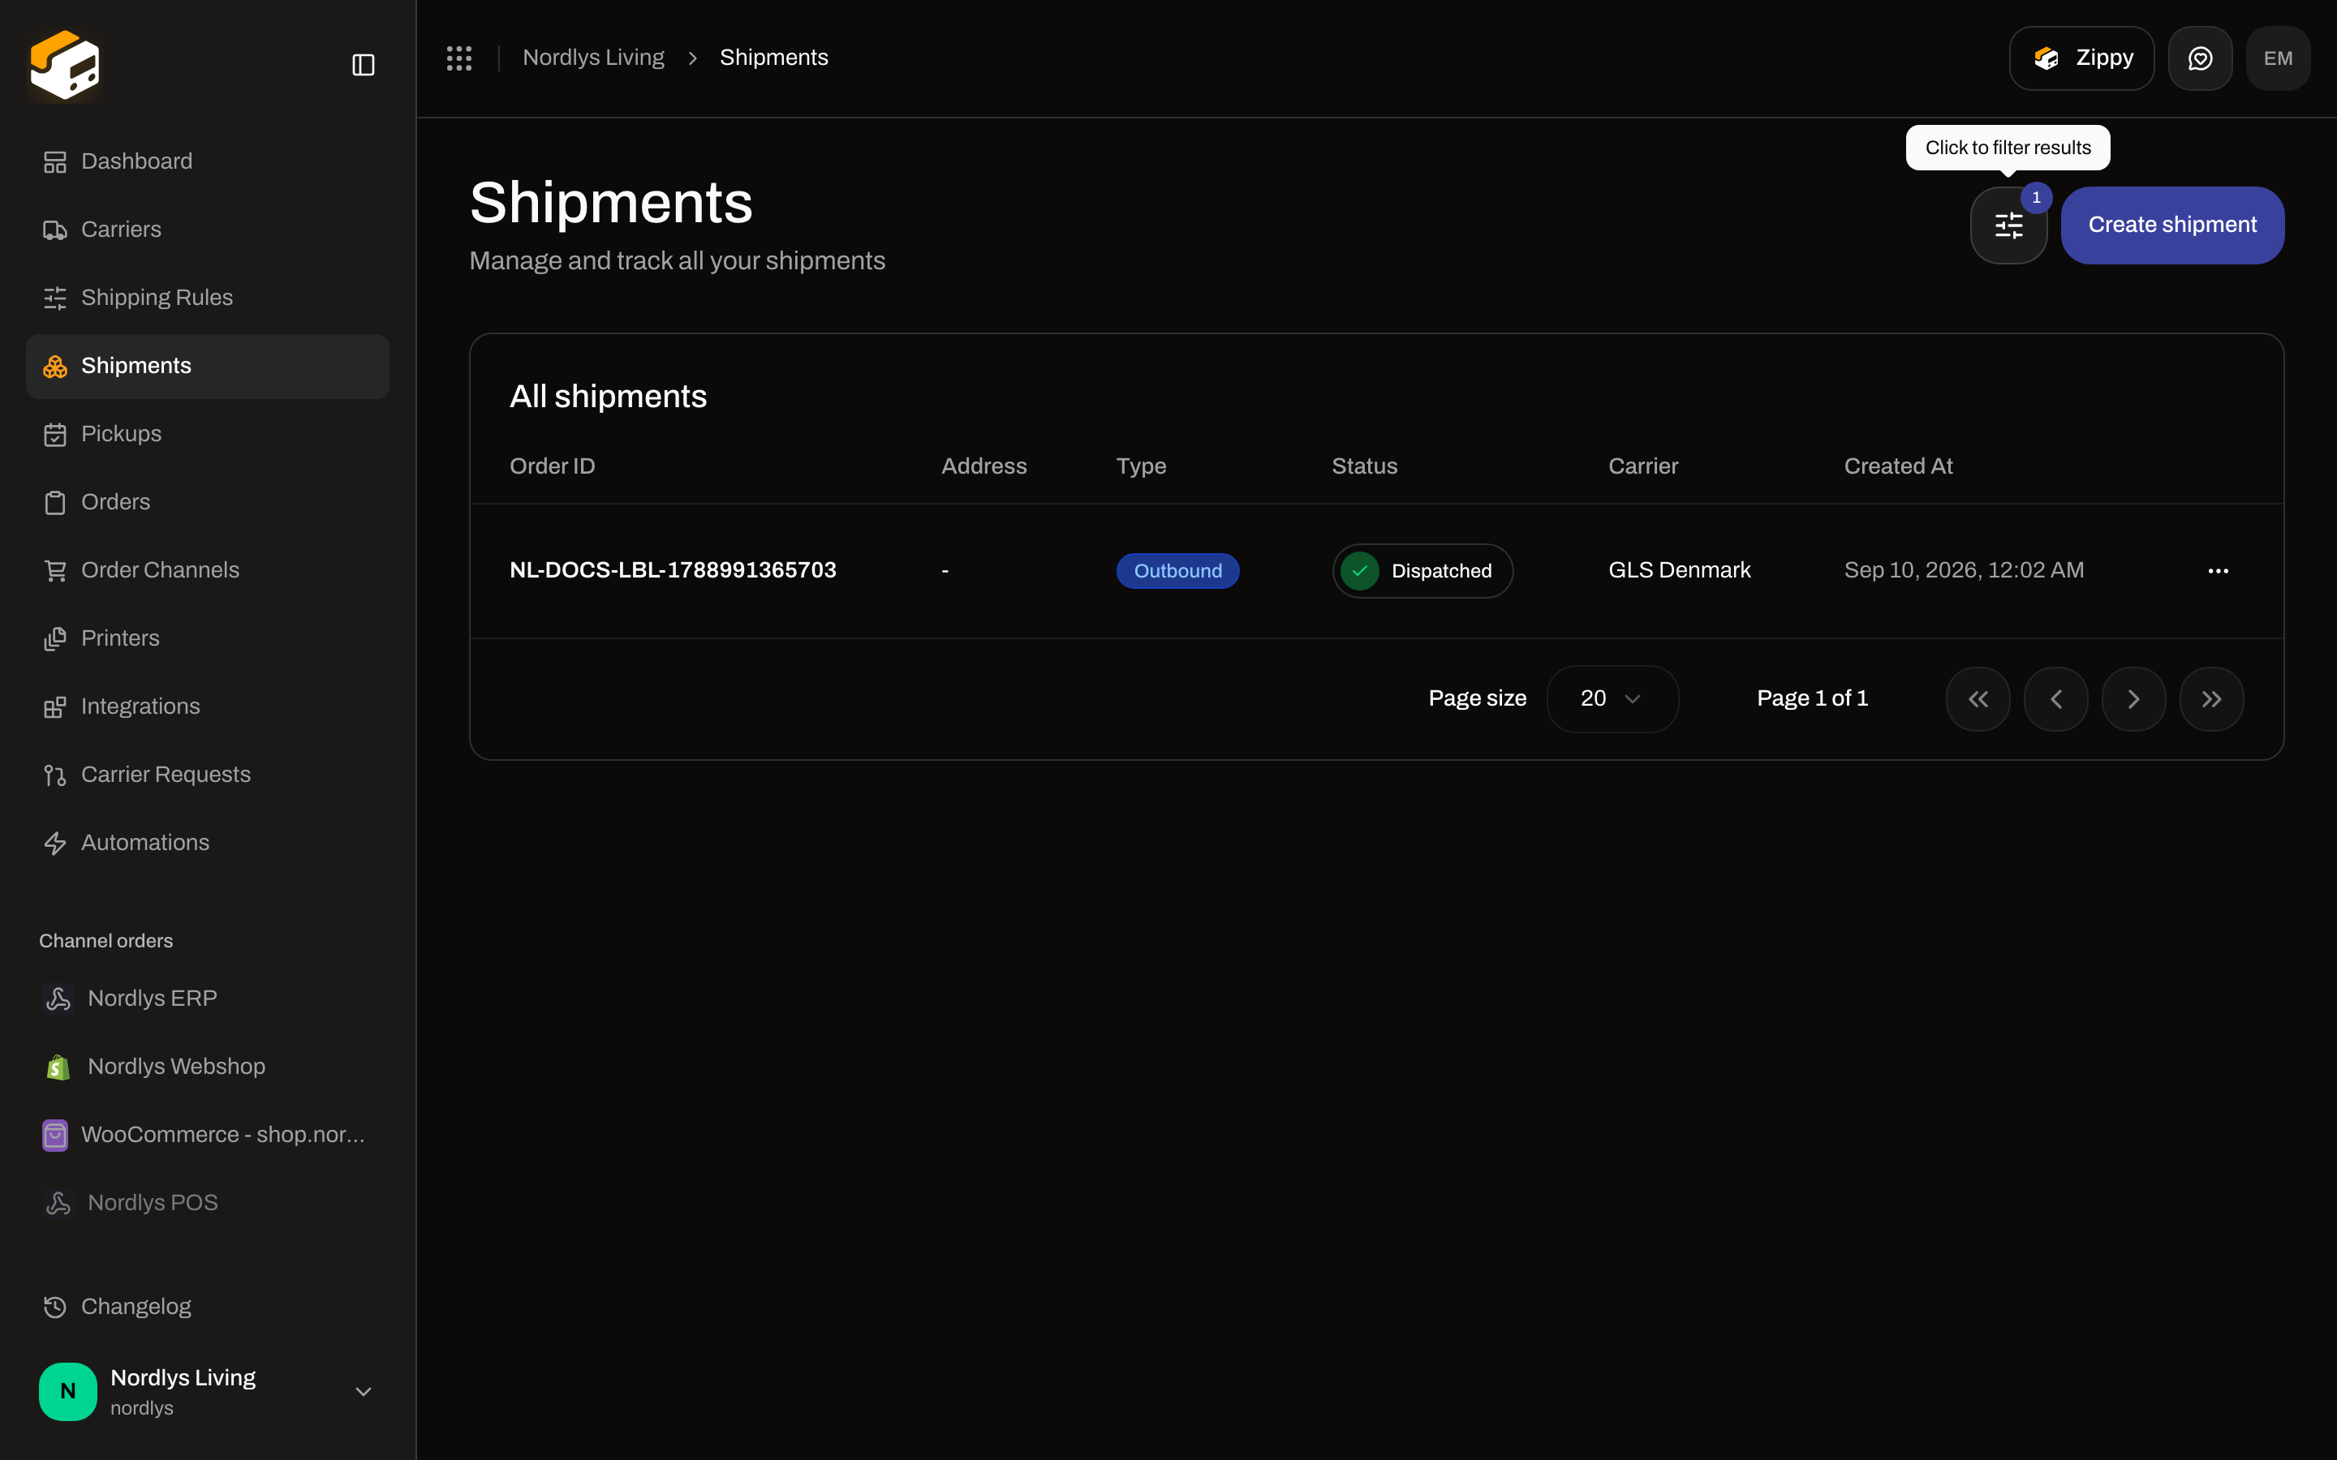
Task: Open the EM user avatar menu
Action: point(2278,58)
